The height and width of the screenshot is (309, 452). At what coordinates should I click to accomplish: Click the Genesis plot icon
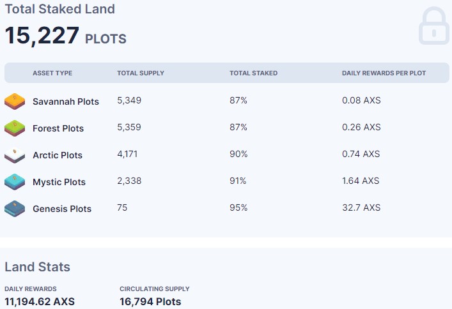click(x=15, y=208)
